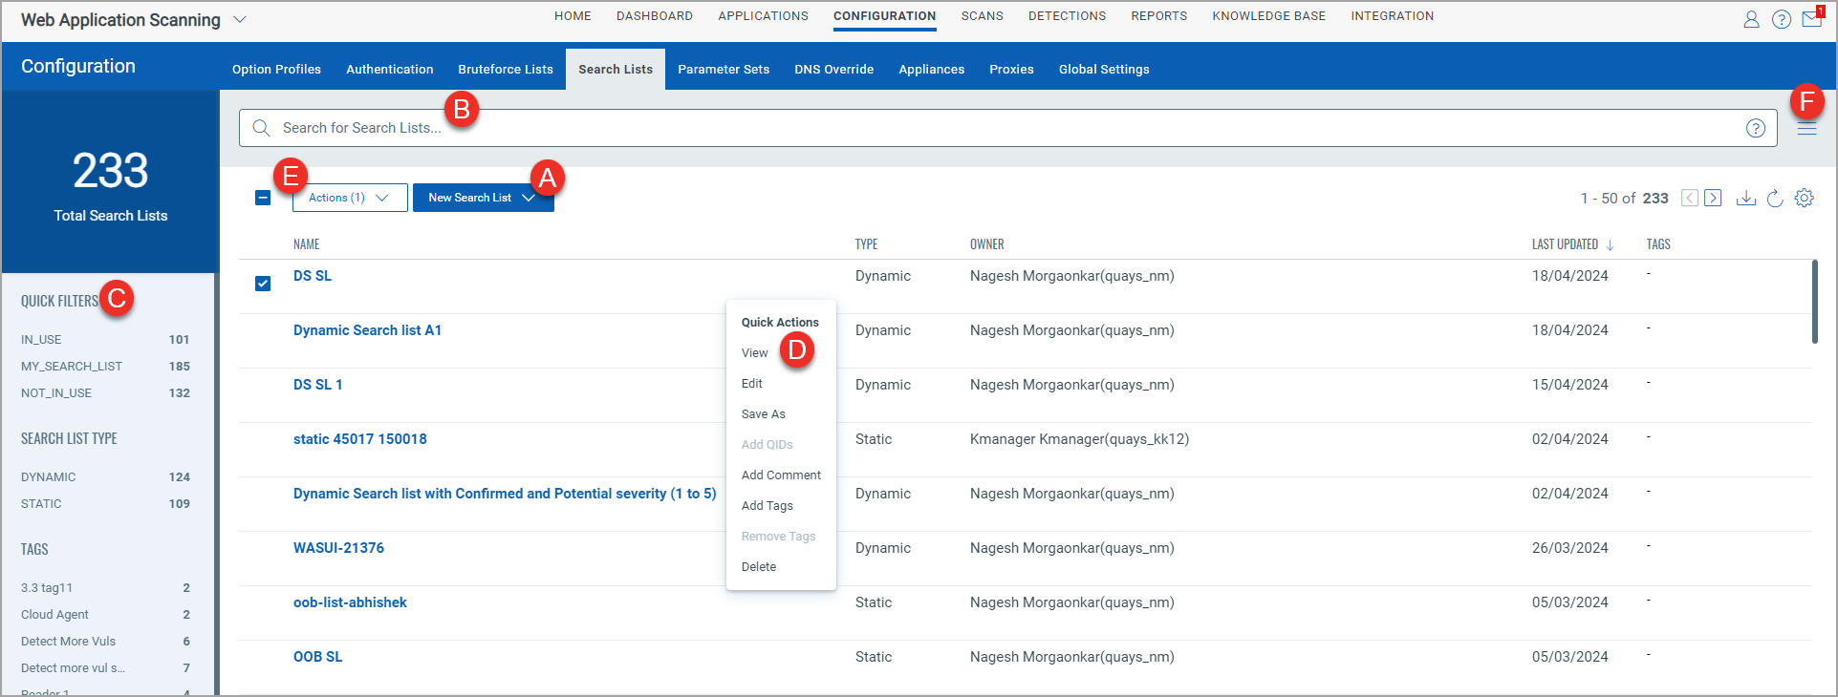Screen dimensions: 1838x697
Task: Open the DETECTIONS menu
Action: click(1068, 16)
